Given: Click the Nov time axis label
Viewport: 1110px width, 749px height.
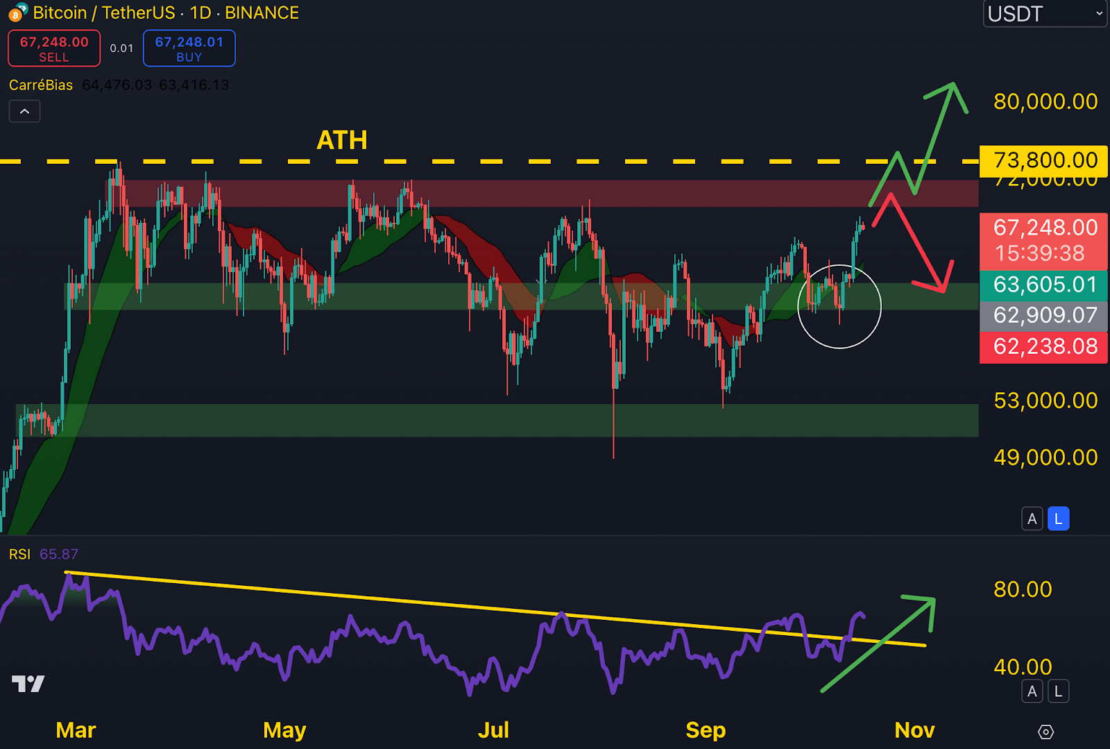Looking at the screenshot, I should pyautogui.click(x=914, y=730).
